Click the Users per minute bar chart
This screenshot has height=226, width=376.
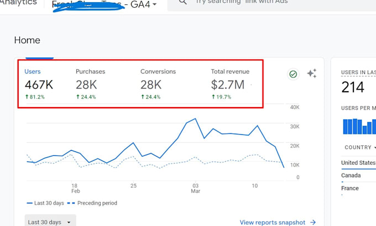click(x=359, y=127)
